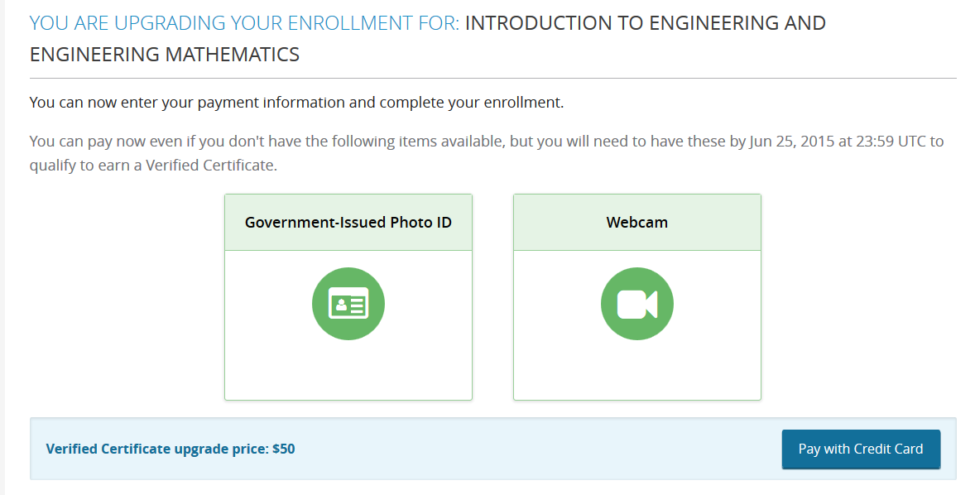Click 'YOU ARE UPGRADING YOUR ENROLLMENT FOR:' heading

(x=244, y=23)
